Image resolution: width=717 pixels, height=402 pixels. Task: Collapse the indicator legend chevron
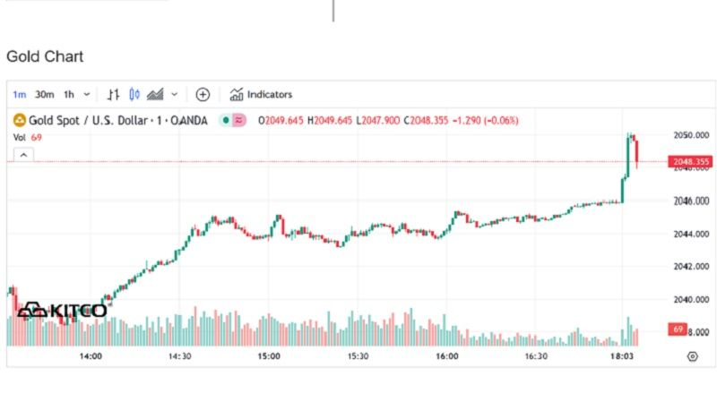tap(23, 155)
